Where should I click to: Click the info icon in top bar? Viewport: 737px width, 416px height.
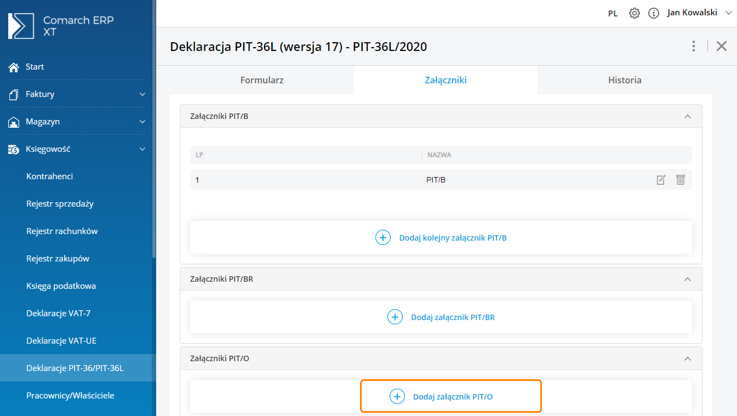(653, 13)
